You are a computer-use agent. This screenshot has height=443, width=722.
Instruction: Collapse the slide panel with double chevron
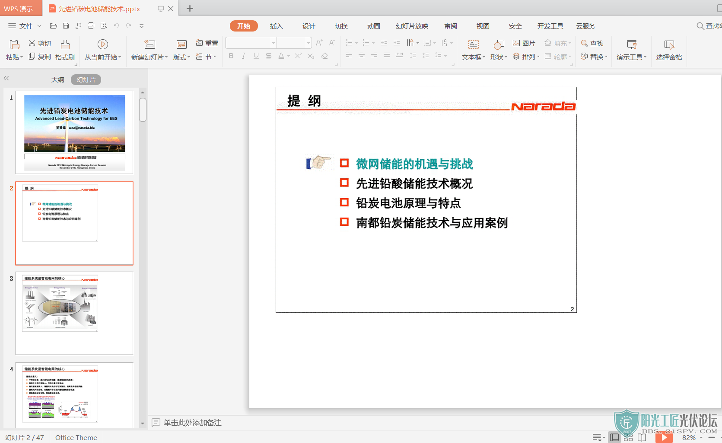(x=6, y=78)
